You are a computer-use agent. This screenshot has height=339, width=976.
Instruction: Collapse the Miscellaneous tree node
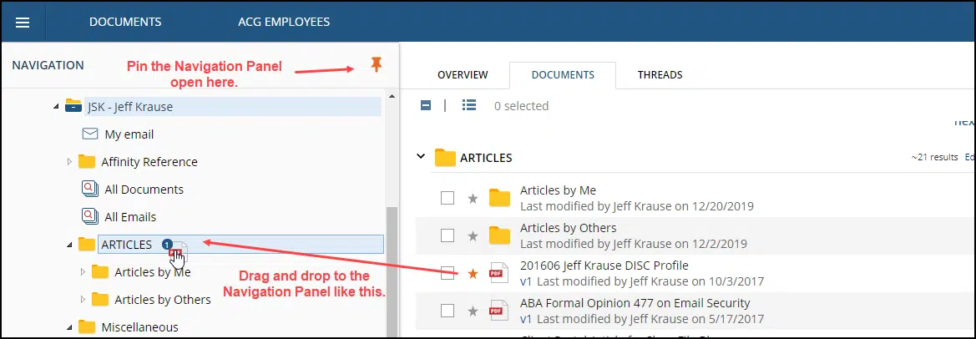(x=69, y=327)
